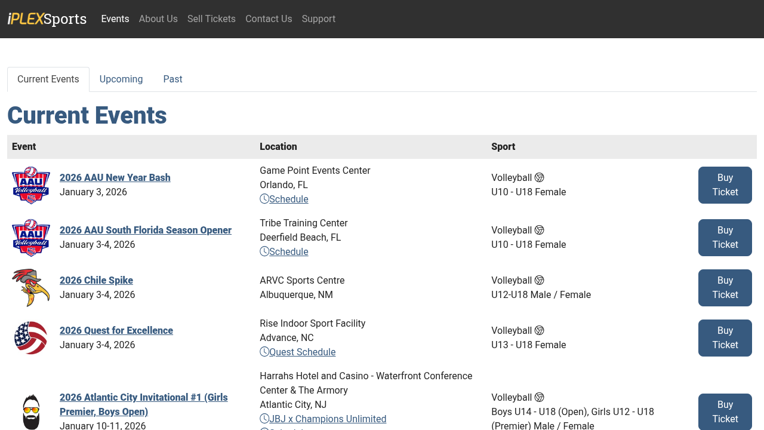Click volleyball icon in New Year Bash row
This screenshot has height=430, width=764.
[x=540, y=177]
